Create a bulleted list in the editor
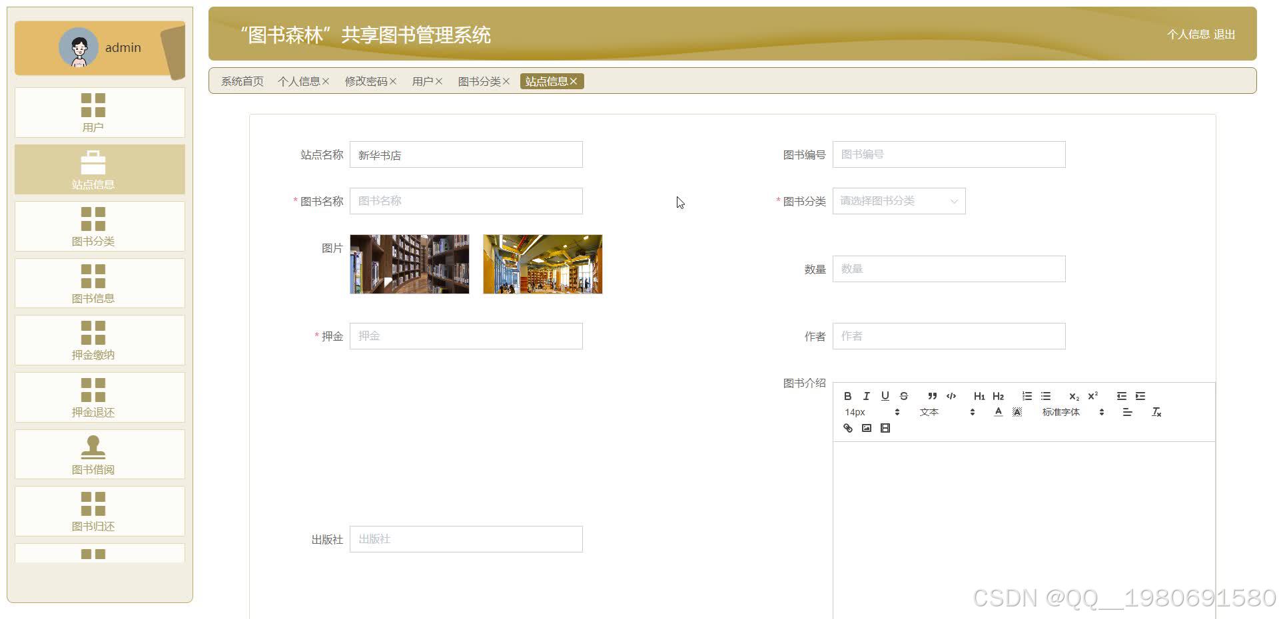This screenshot has width=1279, height=619. click(1046, 396)
